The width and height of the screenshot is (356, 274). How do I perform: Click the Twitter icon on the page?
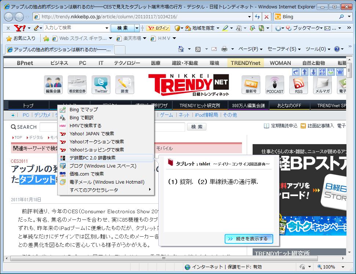click(x=101, y=85)
